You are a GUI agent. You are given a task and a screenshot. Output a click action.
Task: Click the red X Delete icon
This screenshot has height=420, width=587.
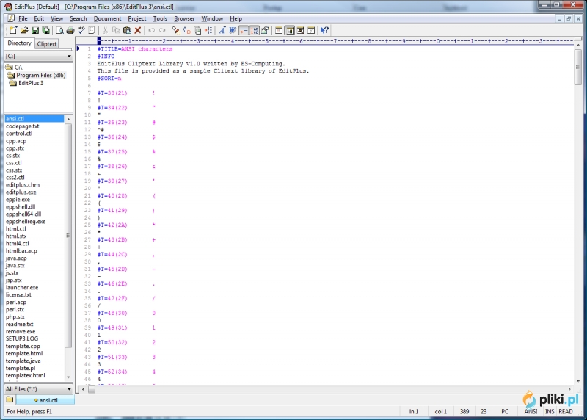click(x=138, y=30)
